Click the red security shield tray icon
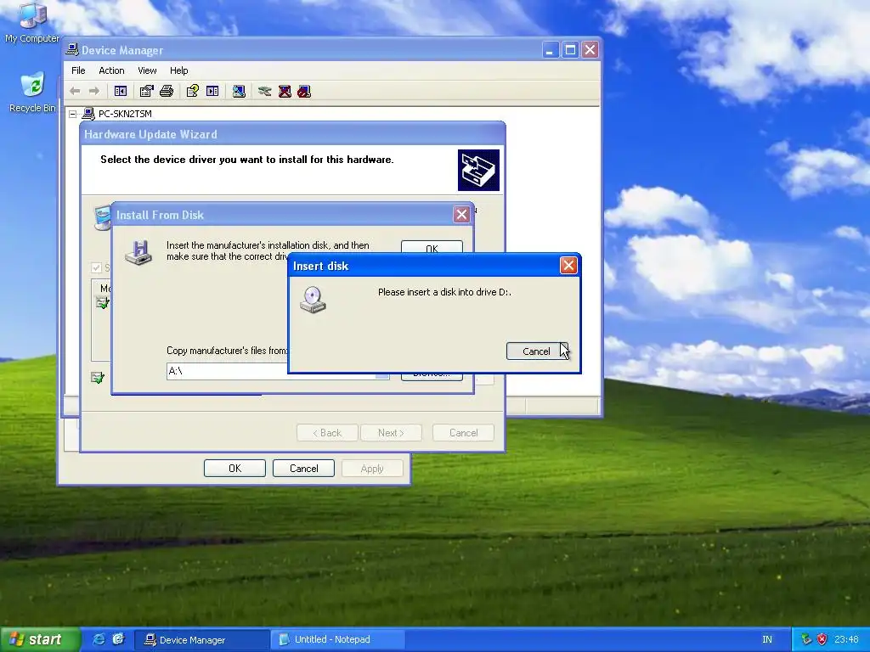 [822, 639]
